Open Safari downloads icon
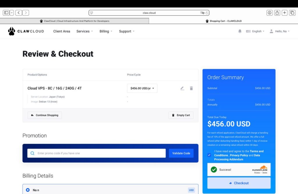Viewport: 298px width, 194px height. tap(269, 13)
